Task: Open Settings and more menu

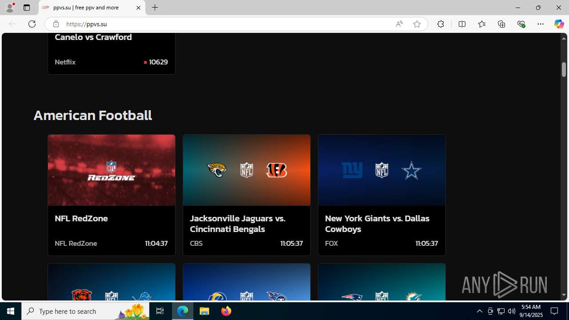Action: [x=541, y=24]
